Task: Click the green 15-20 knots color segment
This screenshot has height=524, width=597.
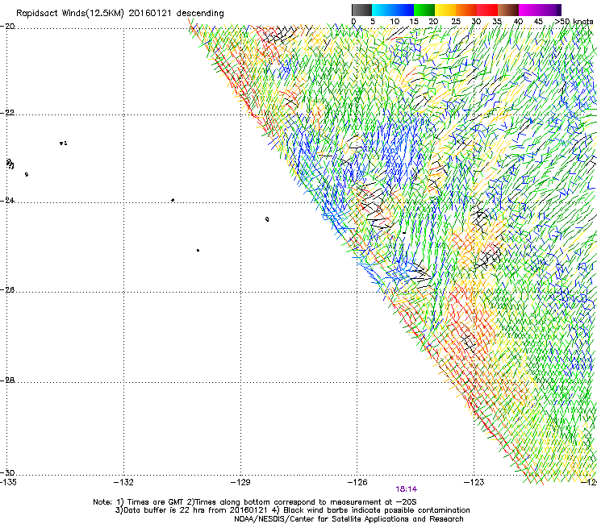Action: [424, 10]
